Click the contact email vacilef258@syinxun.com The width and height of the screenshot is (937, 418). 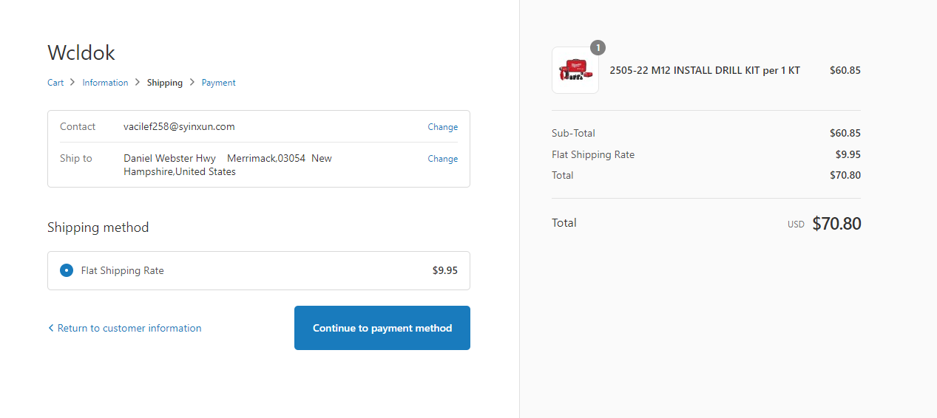click(179, 127)
